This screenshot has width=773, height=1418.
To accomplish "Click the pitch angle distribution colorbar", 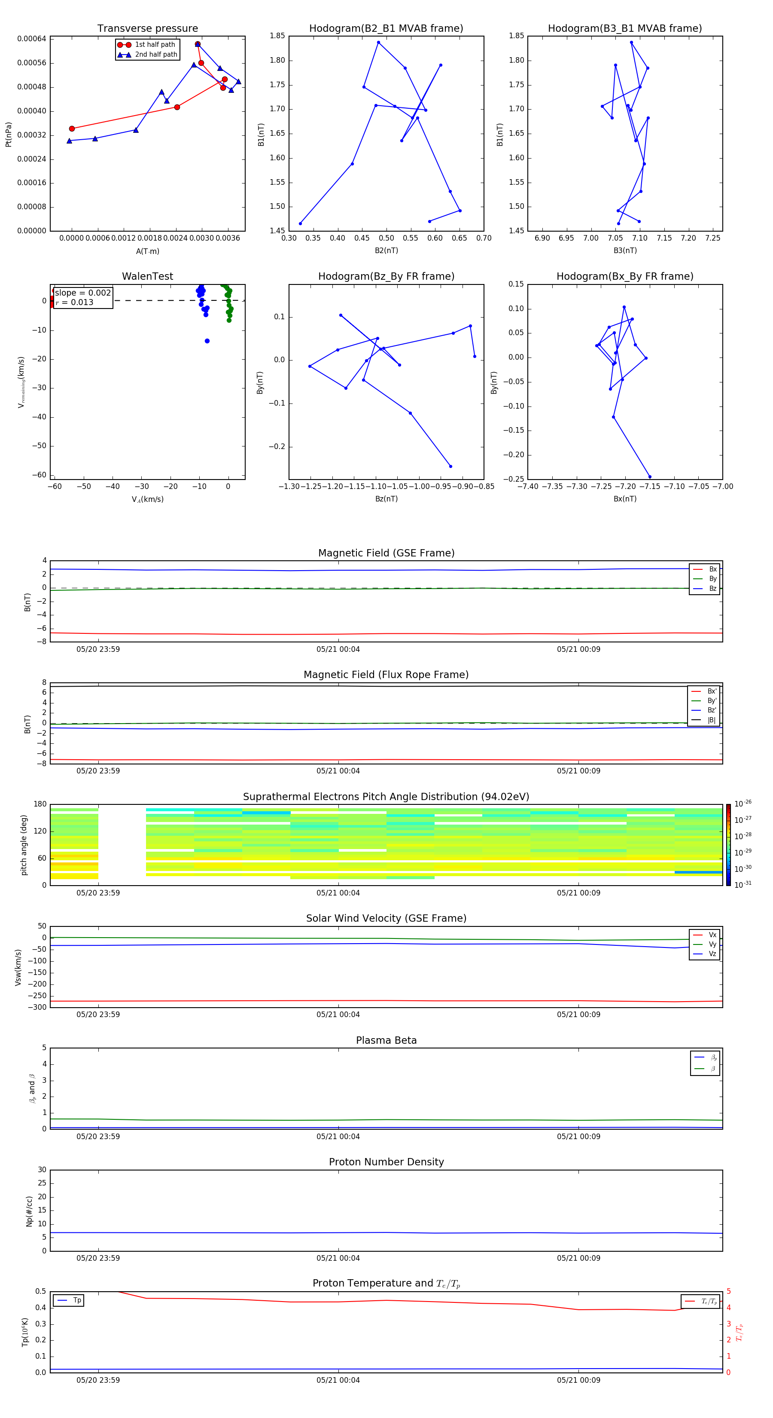I will click(x=728, y=845).
